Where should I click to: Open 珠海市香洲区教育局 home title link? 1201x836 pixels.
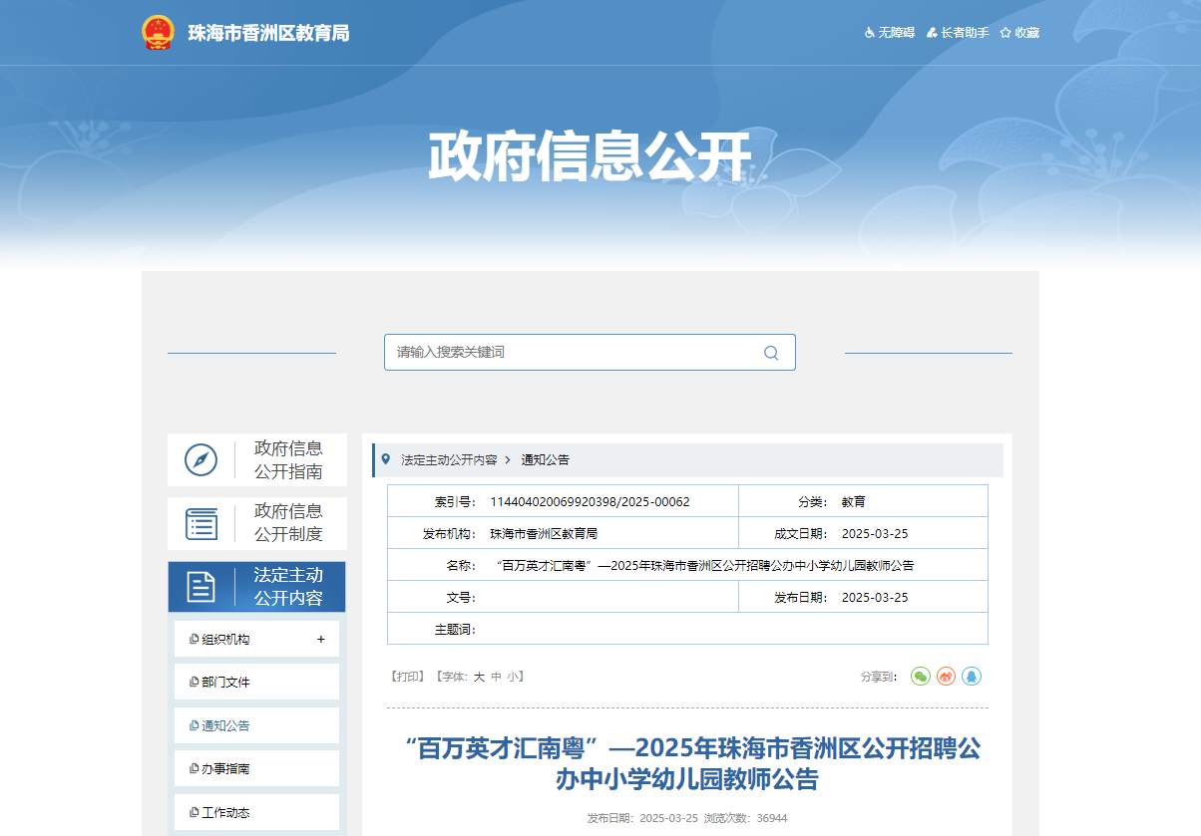(269, 33)
